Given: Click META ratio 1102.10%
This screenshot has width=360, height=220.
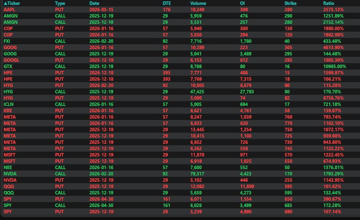Looking at the screenshot, I should pyautogui.click(x=333, y=123).
